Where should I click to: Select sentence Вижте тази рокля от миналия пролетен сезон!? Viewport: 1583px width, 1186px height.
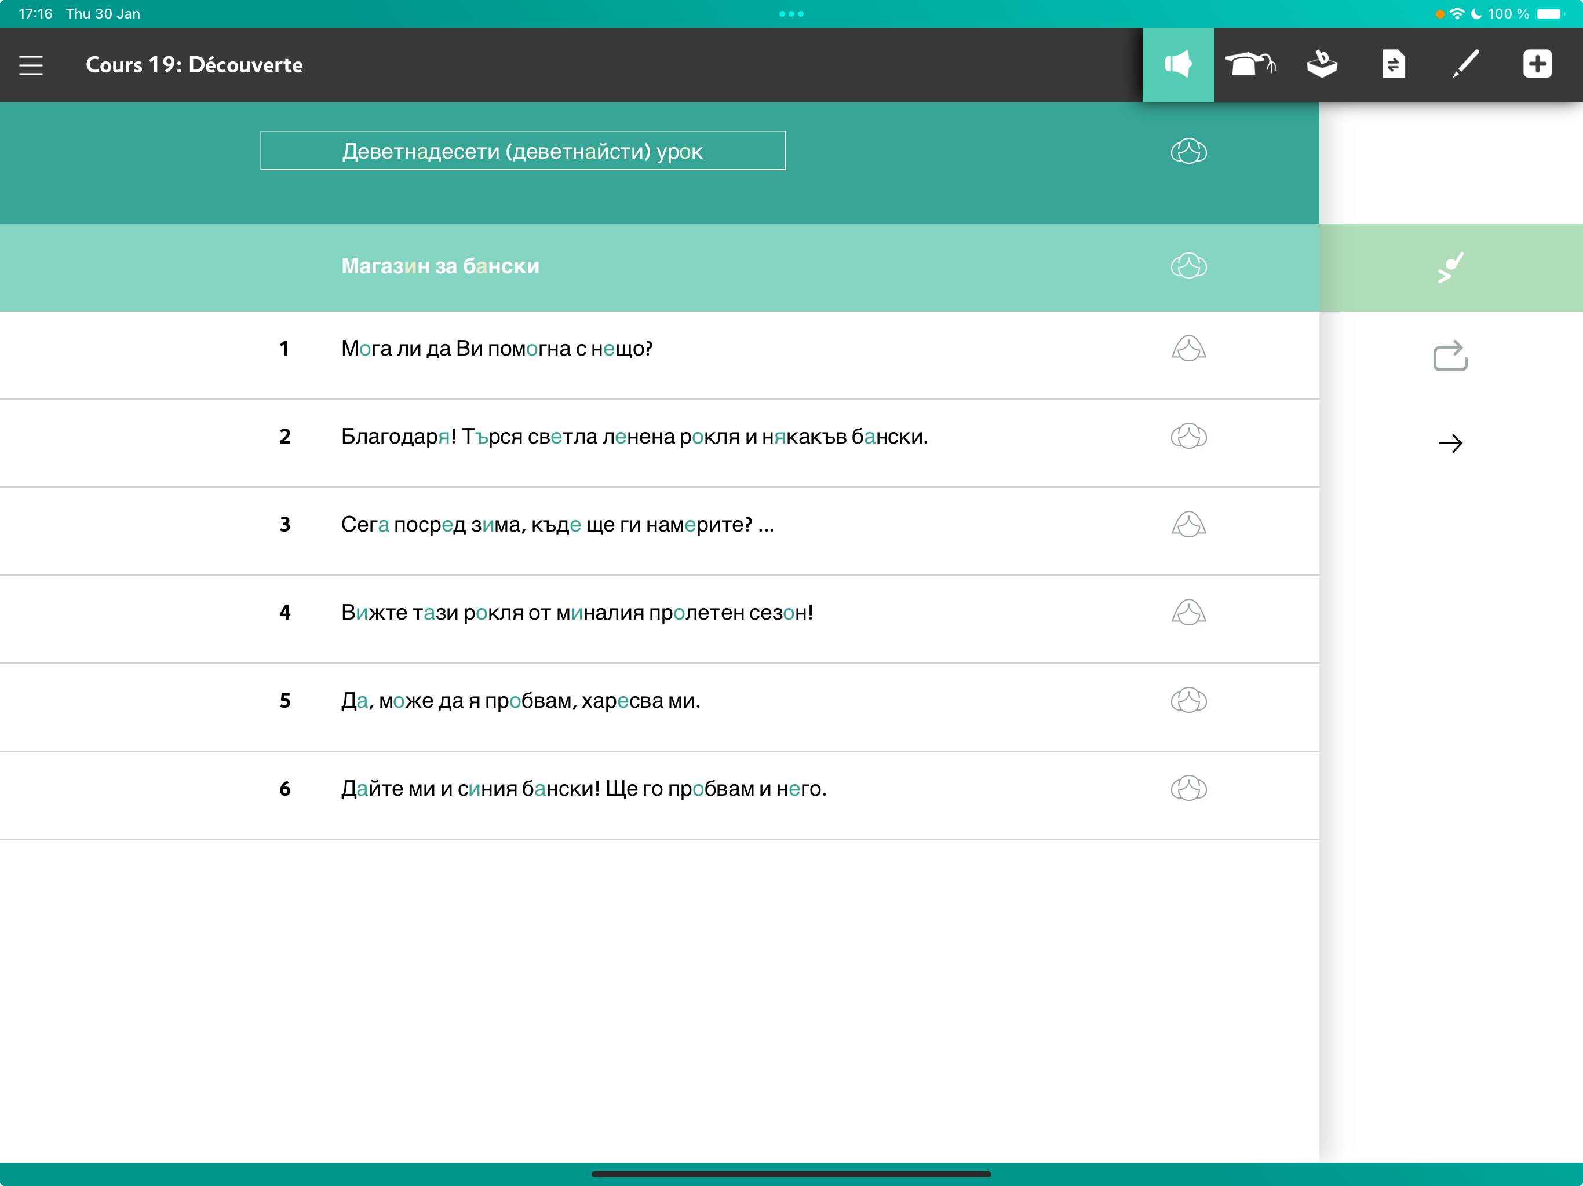coord(577,612)
